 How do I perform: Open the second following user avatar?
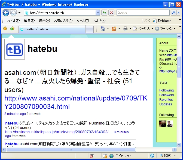(x=170, y=124)
